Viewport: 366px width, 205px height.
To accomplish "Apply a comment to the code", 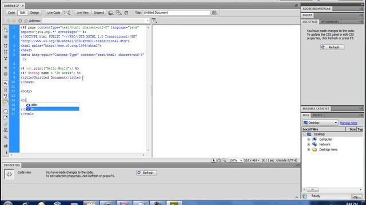I will tap(6, 112).
